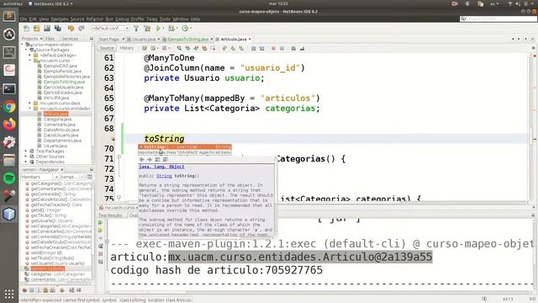Viewport: 538px width, 303px height.
Task: Click the Activities button in the top bar
Action: pos(13,3)
